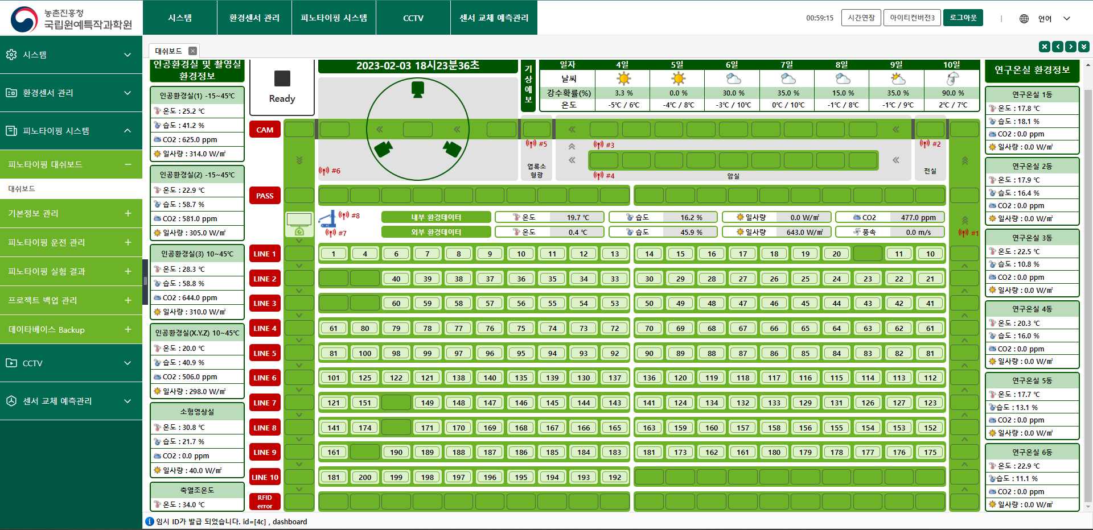Image resolution: width=1093 pixels, height=530 pixels.
Task: Click the blue robot arm icon
Action: tap(327, 219)
